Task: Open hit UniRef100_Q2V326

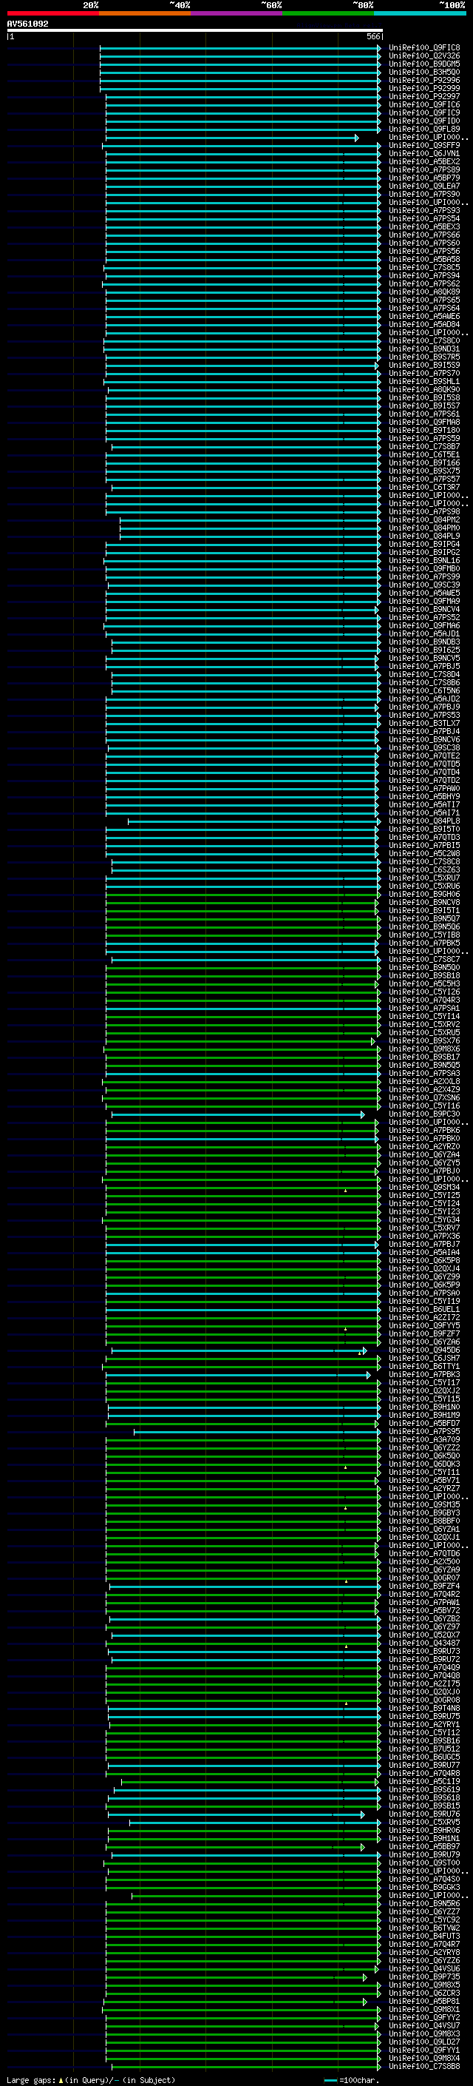Action: tap(423, 56)
